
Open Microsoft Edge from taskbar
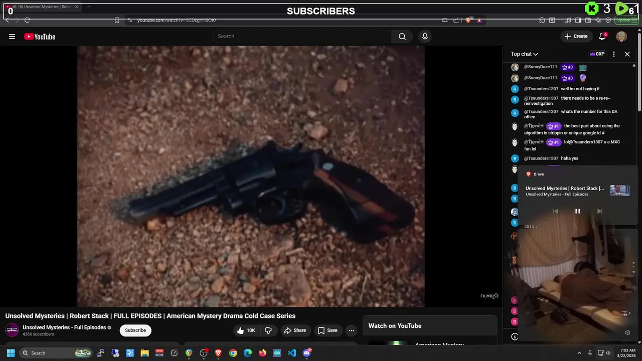pos(248,353)
